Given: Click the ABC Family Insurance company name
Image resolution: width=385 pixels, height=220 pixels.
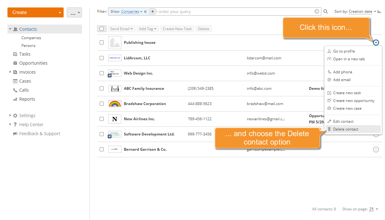Looking at the screenshot, I should coord(144,89).
